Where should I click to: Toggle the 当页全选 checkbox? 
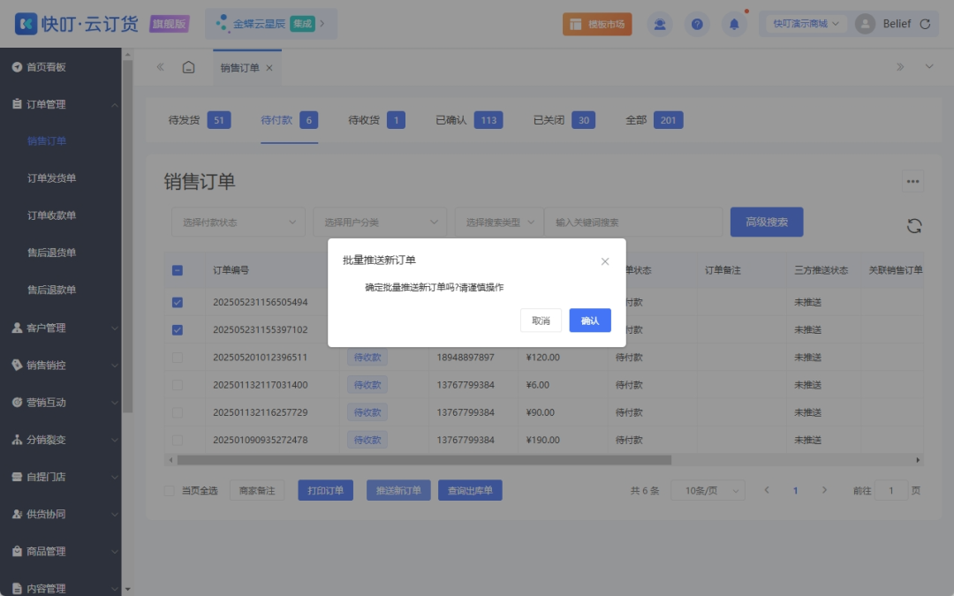169,491
